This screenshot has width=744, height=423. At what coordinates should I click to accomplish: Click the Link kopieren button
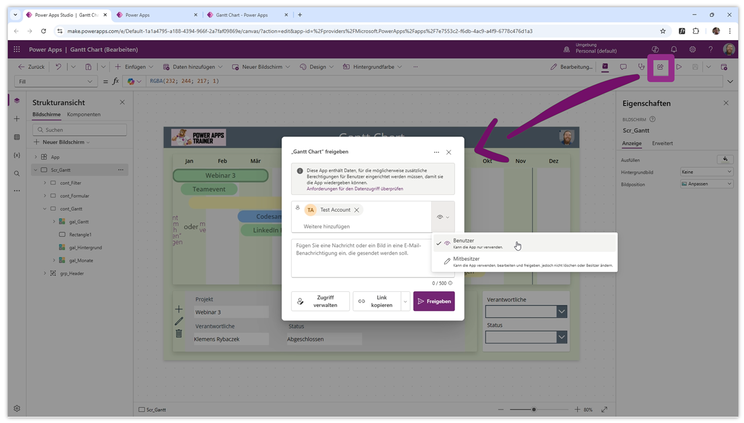377,301
